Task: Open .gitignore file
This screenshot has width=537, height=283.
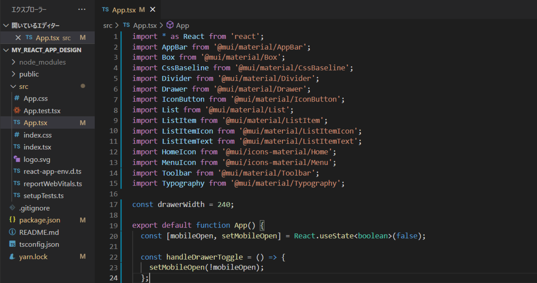Action: (x=34, y=208)
